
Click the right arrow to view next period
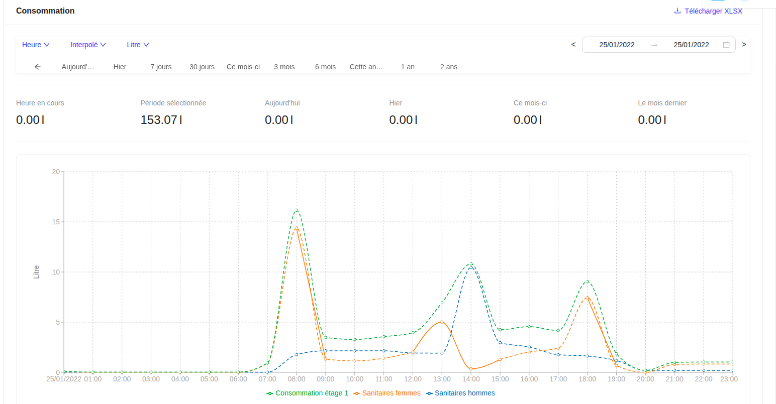pos(744,44)
